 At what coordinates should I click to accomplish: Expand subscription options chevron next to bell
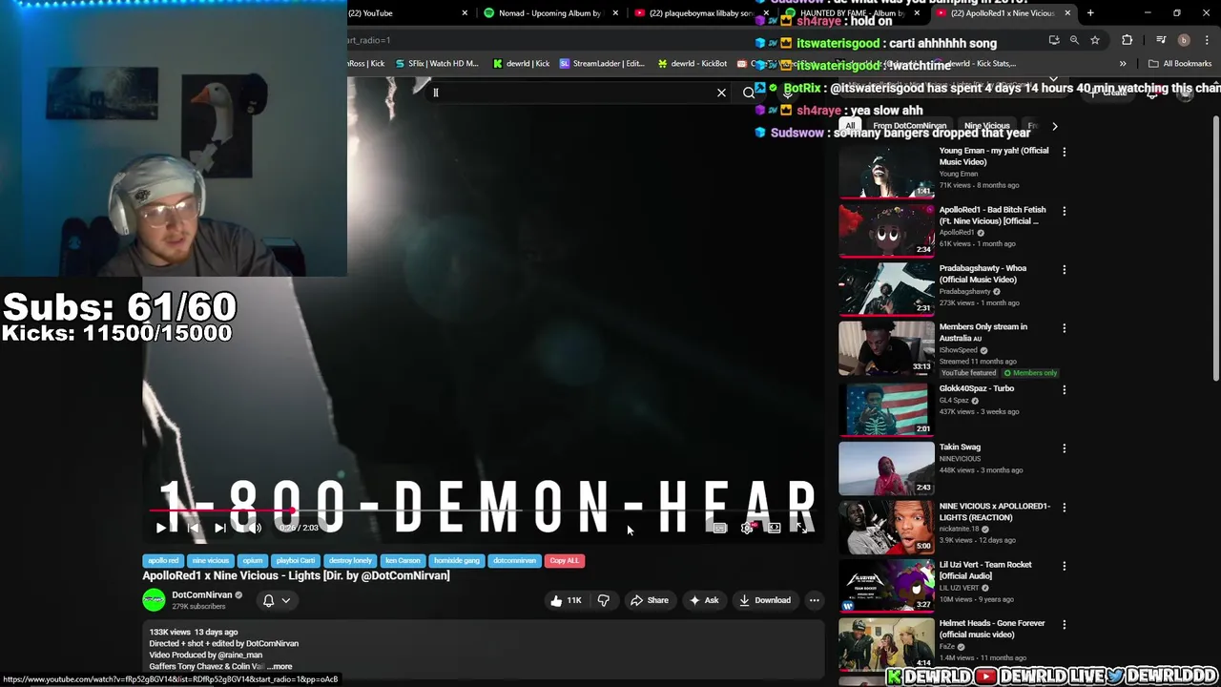[x=285, y=600]
